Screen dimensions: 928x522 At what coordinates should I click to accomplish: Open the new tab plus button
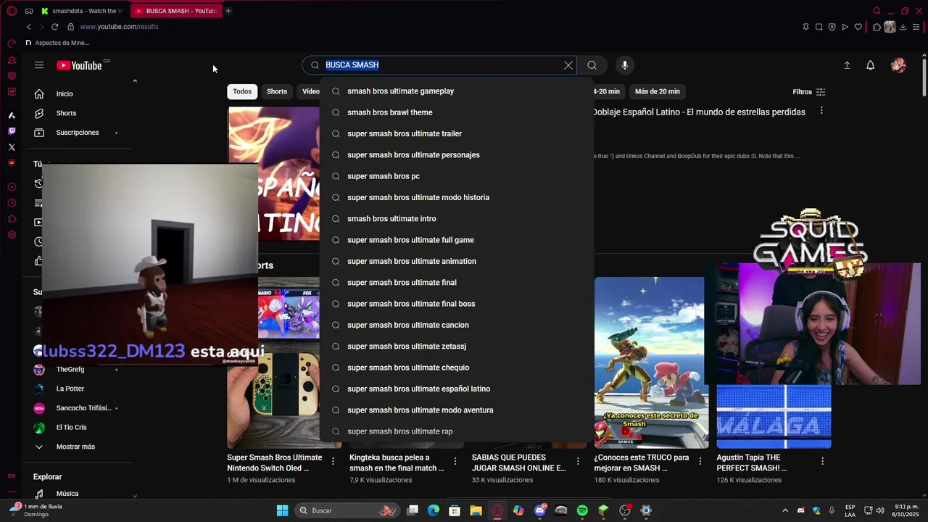[228, 11]
